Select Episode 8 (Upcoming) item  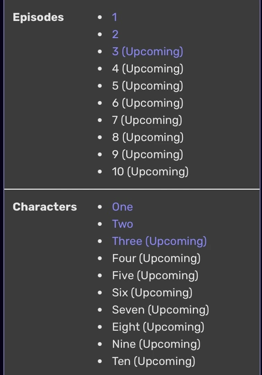click(147, 137)
